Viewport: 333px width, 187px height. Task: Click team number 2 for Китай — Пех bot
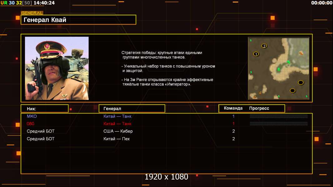coord(234,139)
